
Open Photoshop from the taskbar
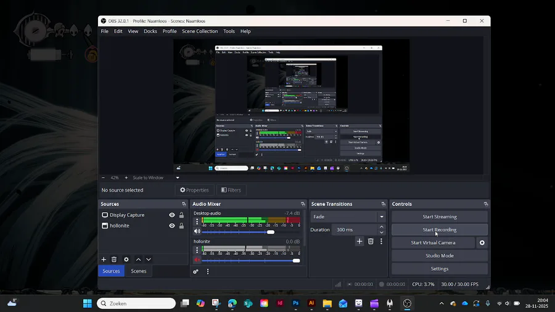click(x=295, y=303)
